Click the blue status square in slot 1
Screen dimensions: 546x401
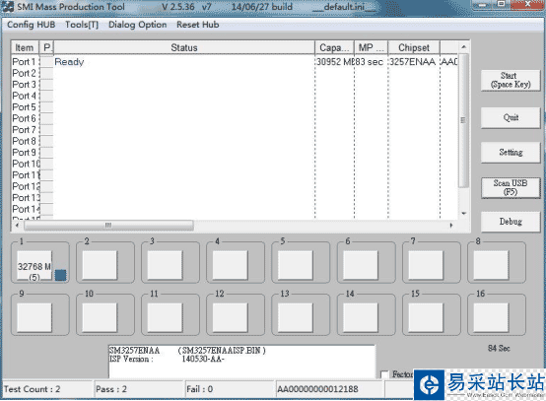tap(60, 275)
